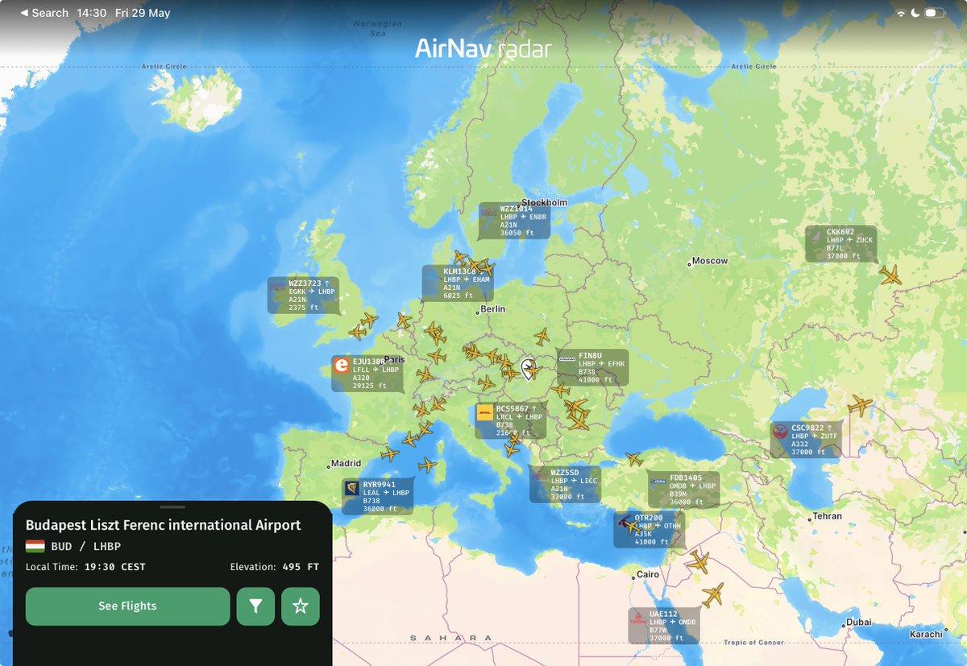Image resolution: width=967 pixels, height=666 pixels.
Task: Tap Local Time 19:30 CEST
Action: pyautogui.click(x=85, y=567)
